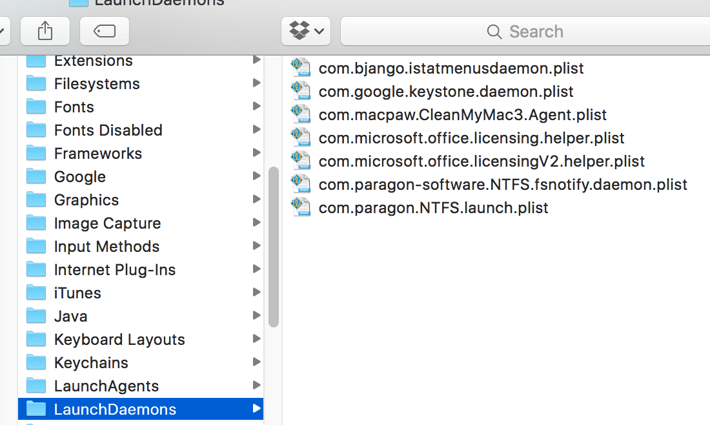Click the com.bjango.istatmenusdaemon.plist file icon
Image resolution: width=710 pixels, height=425 pixels.
pos(299,68)
